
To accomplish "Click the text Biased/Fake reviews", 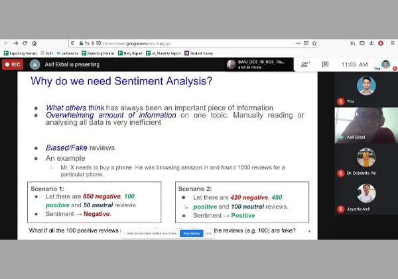I will [80, 147].
